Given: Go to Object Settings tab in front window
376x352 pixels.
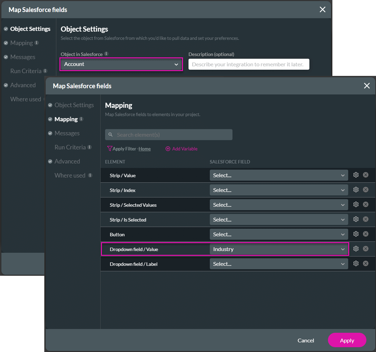Looking at the screenshot, I should point(74,105).
